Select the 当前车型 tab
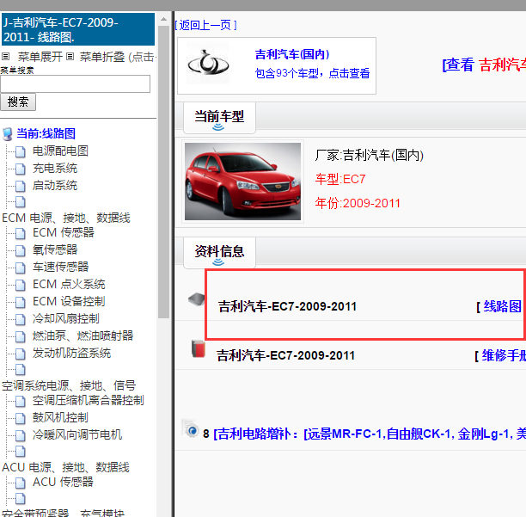Screen dimensions: 526x517 point(219,118)
